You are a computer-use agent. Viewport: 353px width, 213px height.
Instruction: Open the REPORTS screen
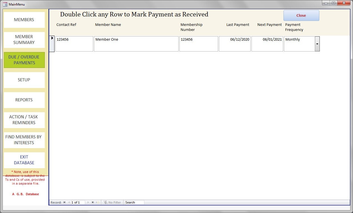point(24,100)
